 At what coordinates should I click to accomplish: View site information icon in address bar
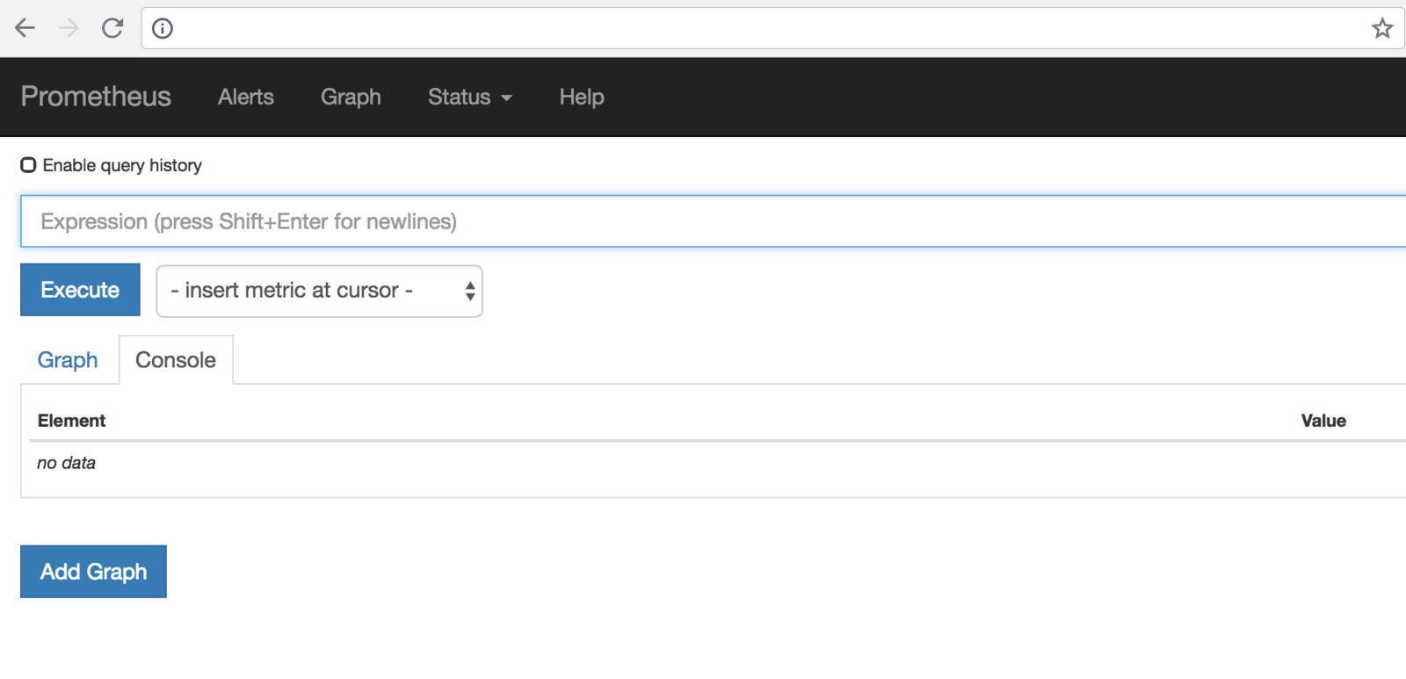[x=163, y=28]
